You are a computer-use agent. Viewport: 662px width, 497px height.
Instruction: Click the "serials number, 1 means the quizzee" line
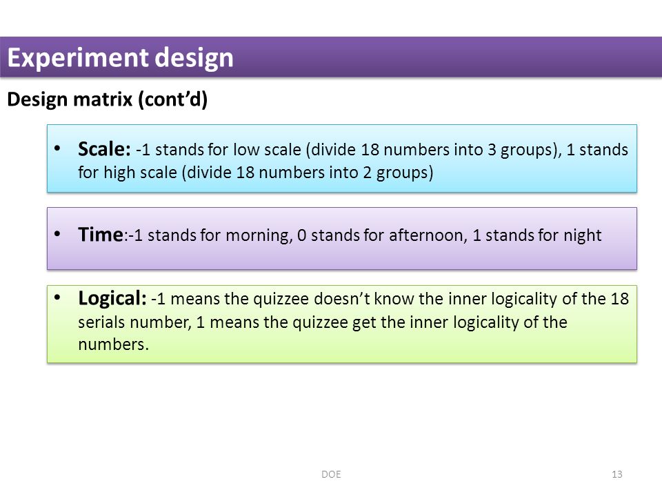(x=323, y=322)
